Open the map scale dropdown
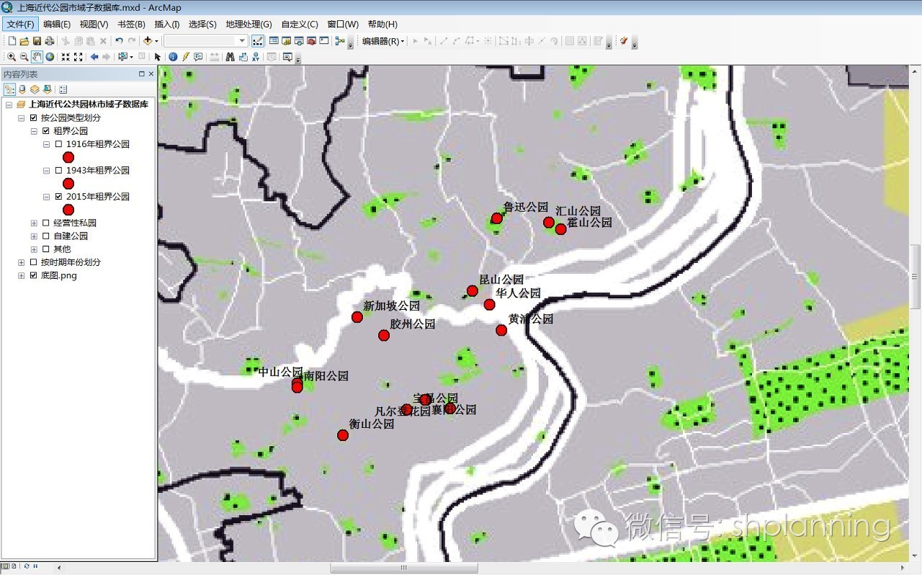 tap(242, 41)
